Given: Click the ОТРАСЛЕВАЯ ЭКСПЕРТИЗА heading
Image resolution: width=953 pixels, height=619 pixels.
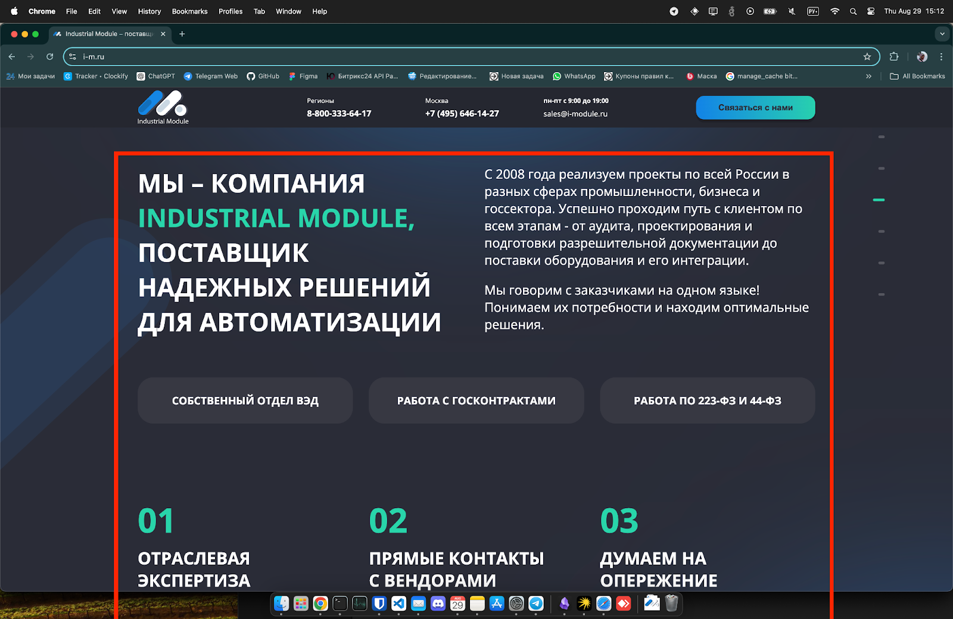Looking at the screenshot, I should coord(194,570).
